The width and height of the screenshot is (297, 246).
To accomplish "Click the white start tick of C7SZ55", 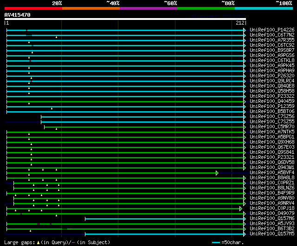I will [x=41, y=122].
